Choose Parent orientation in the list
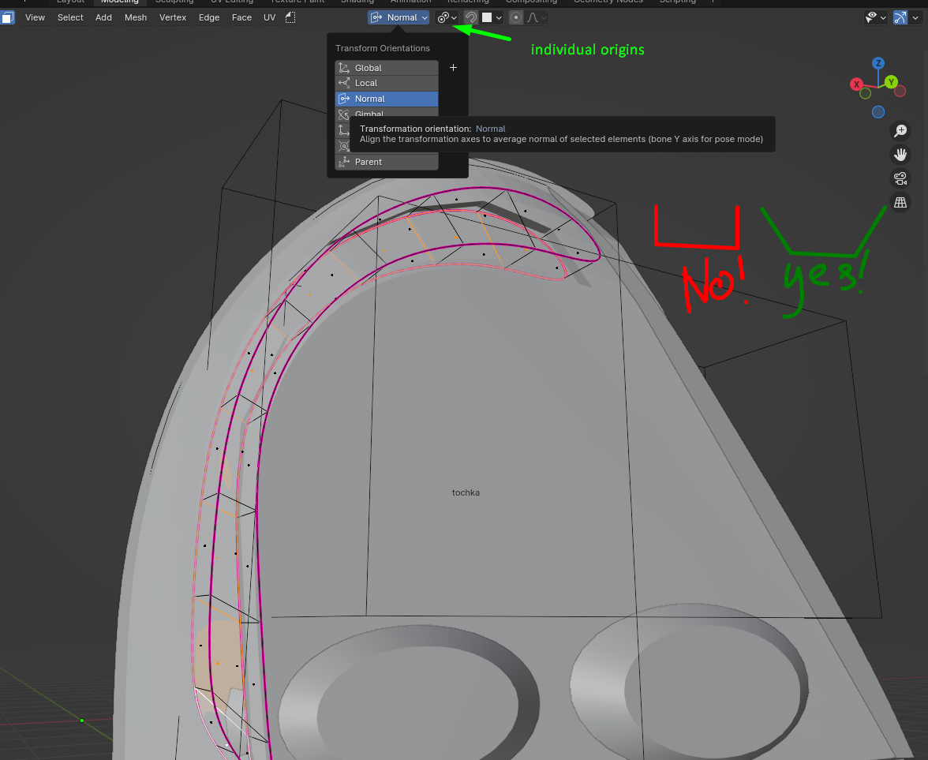Screen dimensions: 928x760 387,162
